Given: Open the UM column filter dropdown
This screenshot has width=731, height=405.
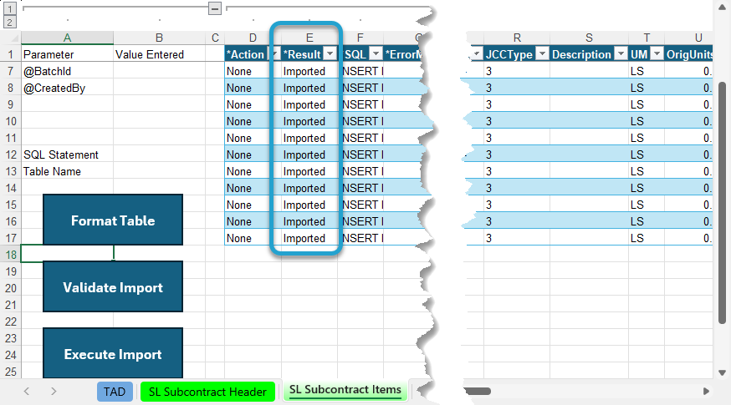Looking at the screenshot, I should point(657,54).
